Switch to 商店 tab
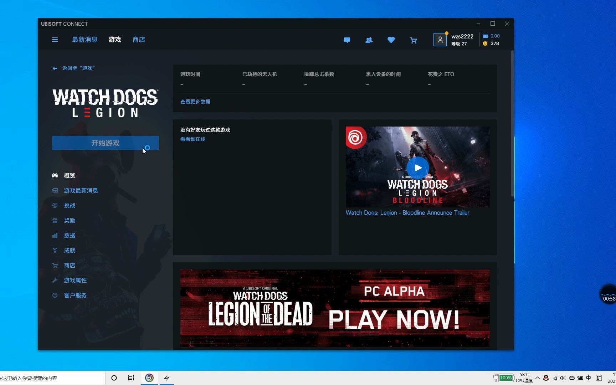Image resolution: width=616 pixels, height=385 pixels. point(139,40)
